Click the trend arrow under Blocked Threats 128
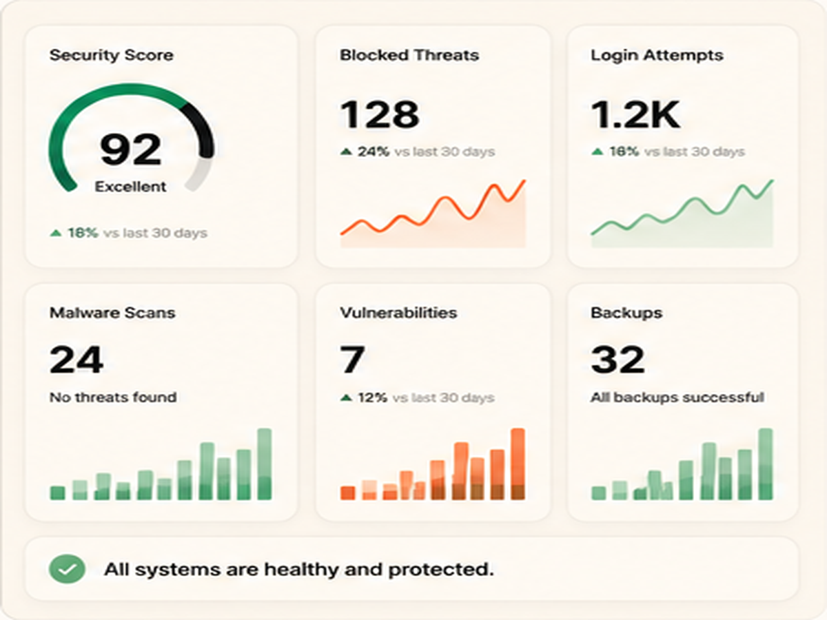 346,152
